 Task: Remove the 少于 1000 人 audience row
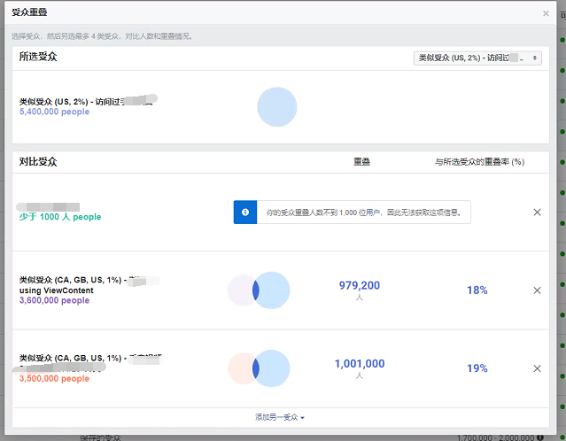(x=537, y=213)
